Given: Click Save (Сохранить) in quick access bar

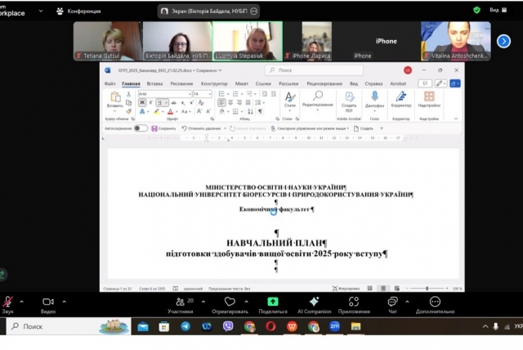Looking at the screenshot, I should point(163,128).
